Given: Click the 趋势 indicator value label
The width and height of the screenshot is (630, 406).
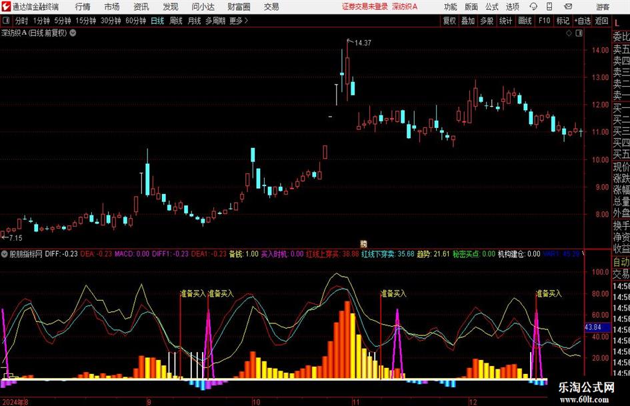Looking at the screenshot, I should coord(433,253).
